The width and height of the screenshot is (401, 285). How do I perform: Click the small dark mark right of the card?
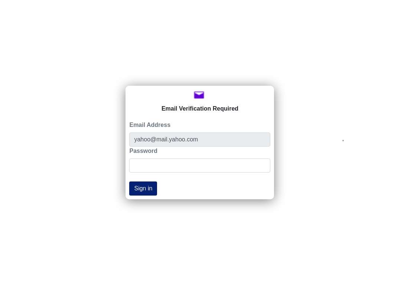(343, 140)
